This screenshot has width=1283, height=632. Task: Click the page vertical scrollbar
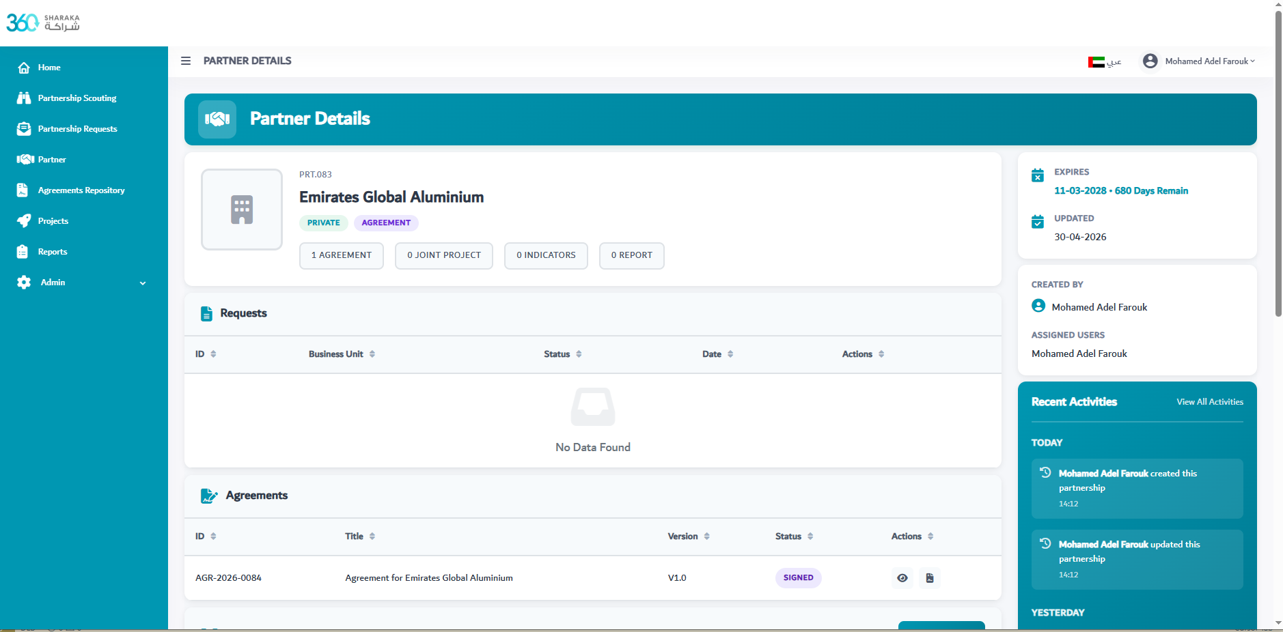tap(1278, 164)
